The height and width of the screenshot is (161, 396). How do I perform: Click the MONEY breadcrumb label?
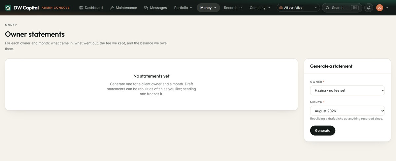[11, 25]
